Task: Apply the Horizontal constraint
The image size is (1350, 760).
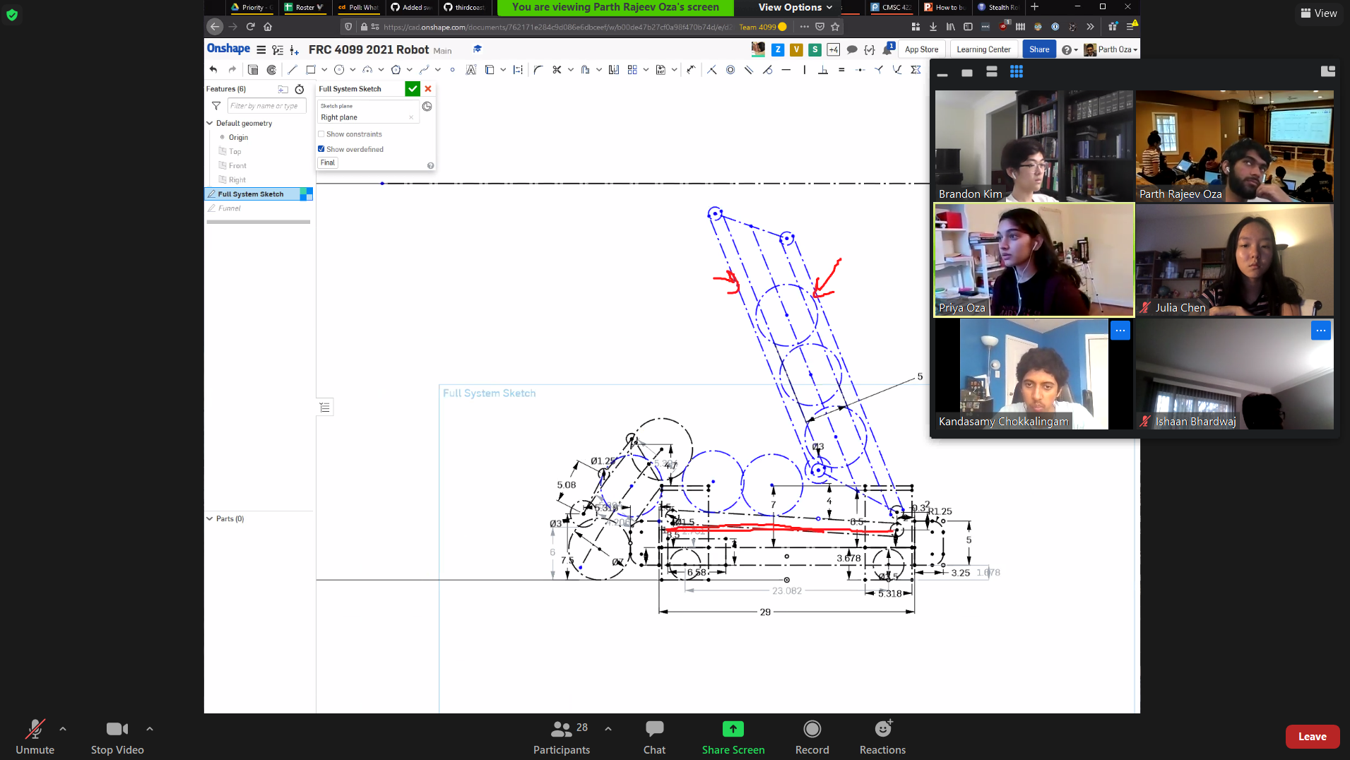Action: 786,70
